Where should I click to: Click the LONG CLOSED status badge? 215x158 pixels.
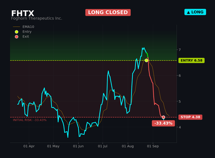(108, 12)
